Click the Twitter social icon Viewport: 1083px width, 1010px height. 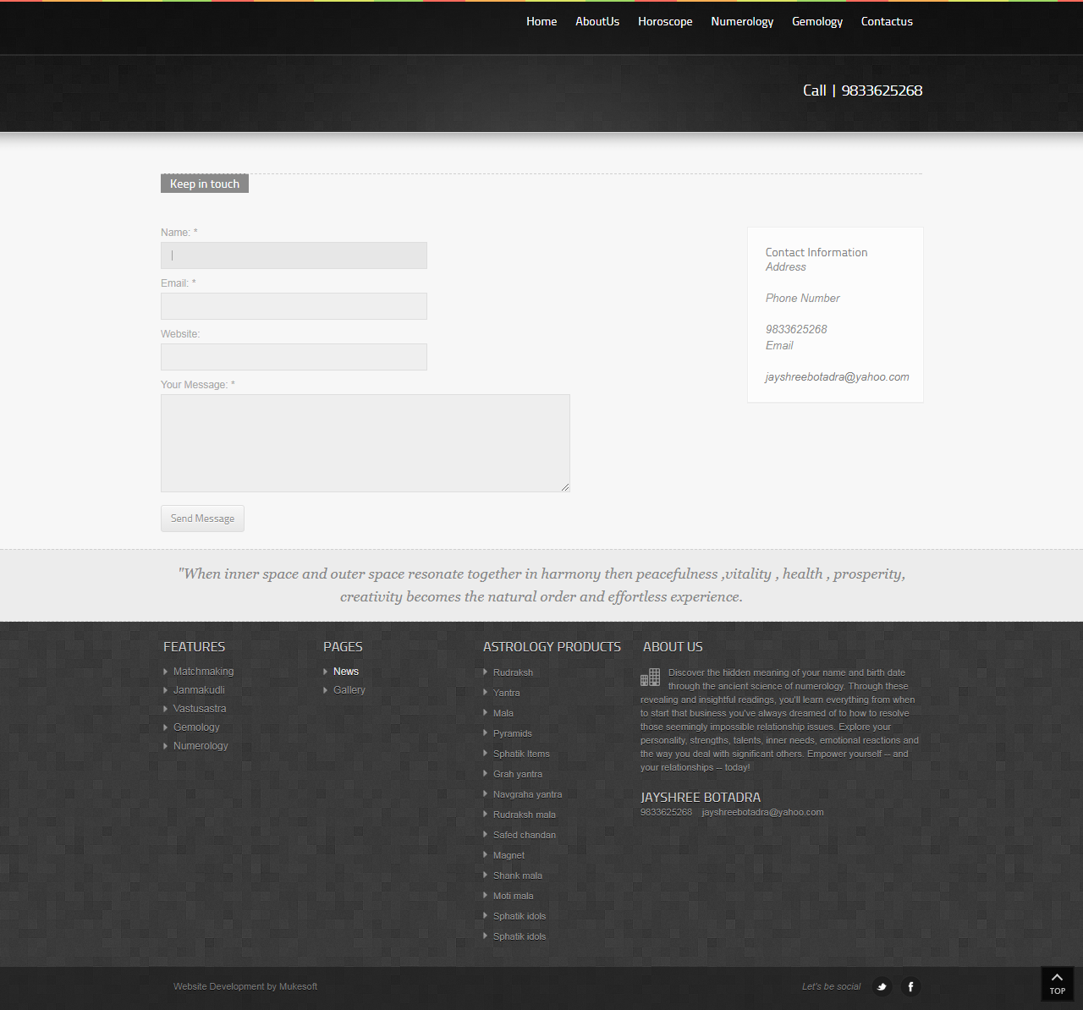click(882, 986)
